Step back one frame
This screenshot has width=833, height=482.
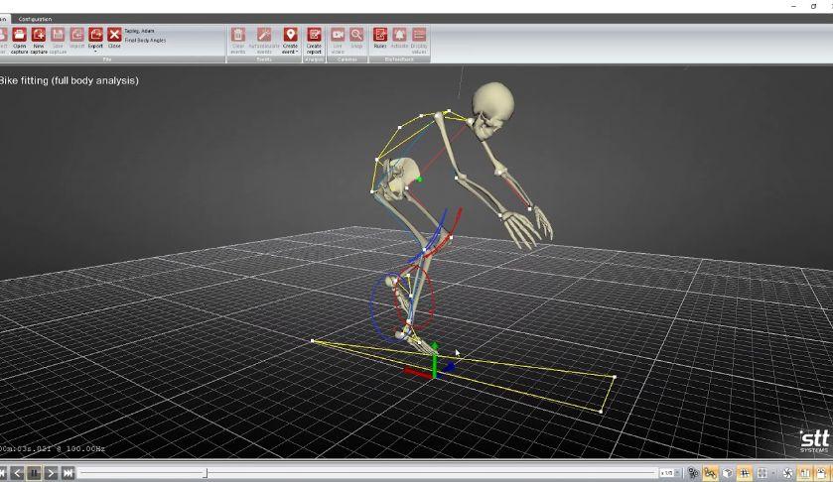pyautogui.click(x=17, y=472)
